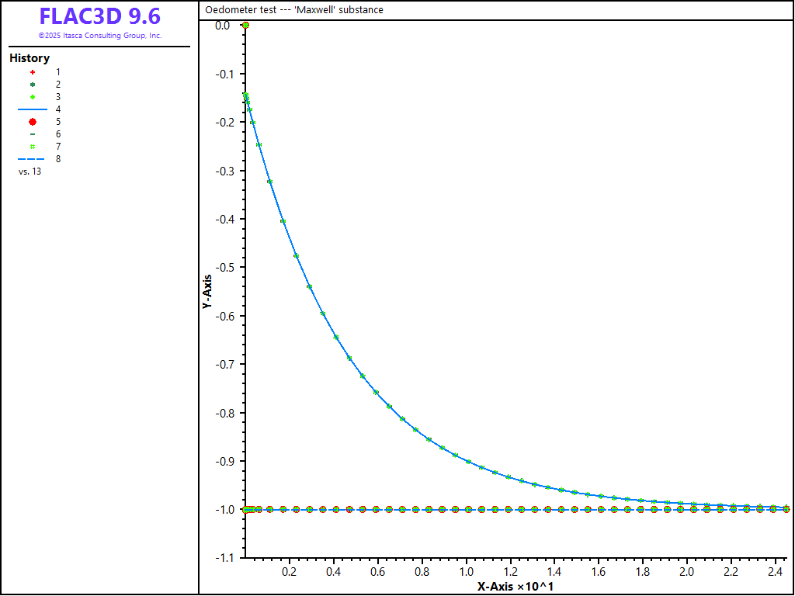Click the dashed blue line legend symbol
The image size is (795, 596).
[x=33, y=159]
